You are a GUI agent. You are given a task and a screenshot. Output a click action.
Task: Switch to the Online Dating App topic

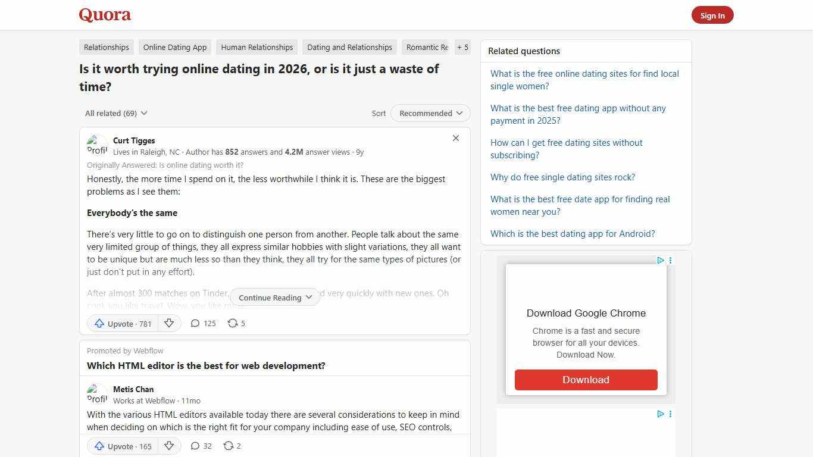174,47
